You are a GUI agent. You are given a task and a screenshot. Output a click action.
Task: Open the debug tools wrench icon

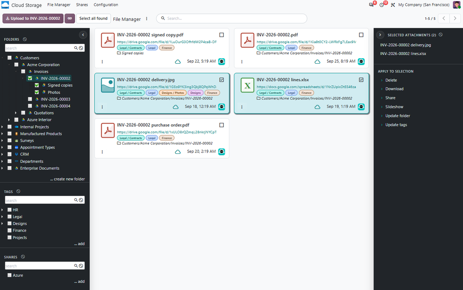[393, 5]
